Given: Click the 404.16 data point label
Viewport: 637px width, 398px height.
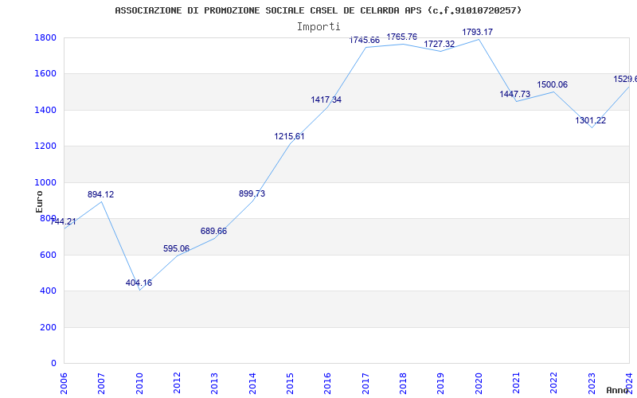Looking at the screenshot, I should pyautogui.click(x=139, y=283).
